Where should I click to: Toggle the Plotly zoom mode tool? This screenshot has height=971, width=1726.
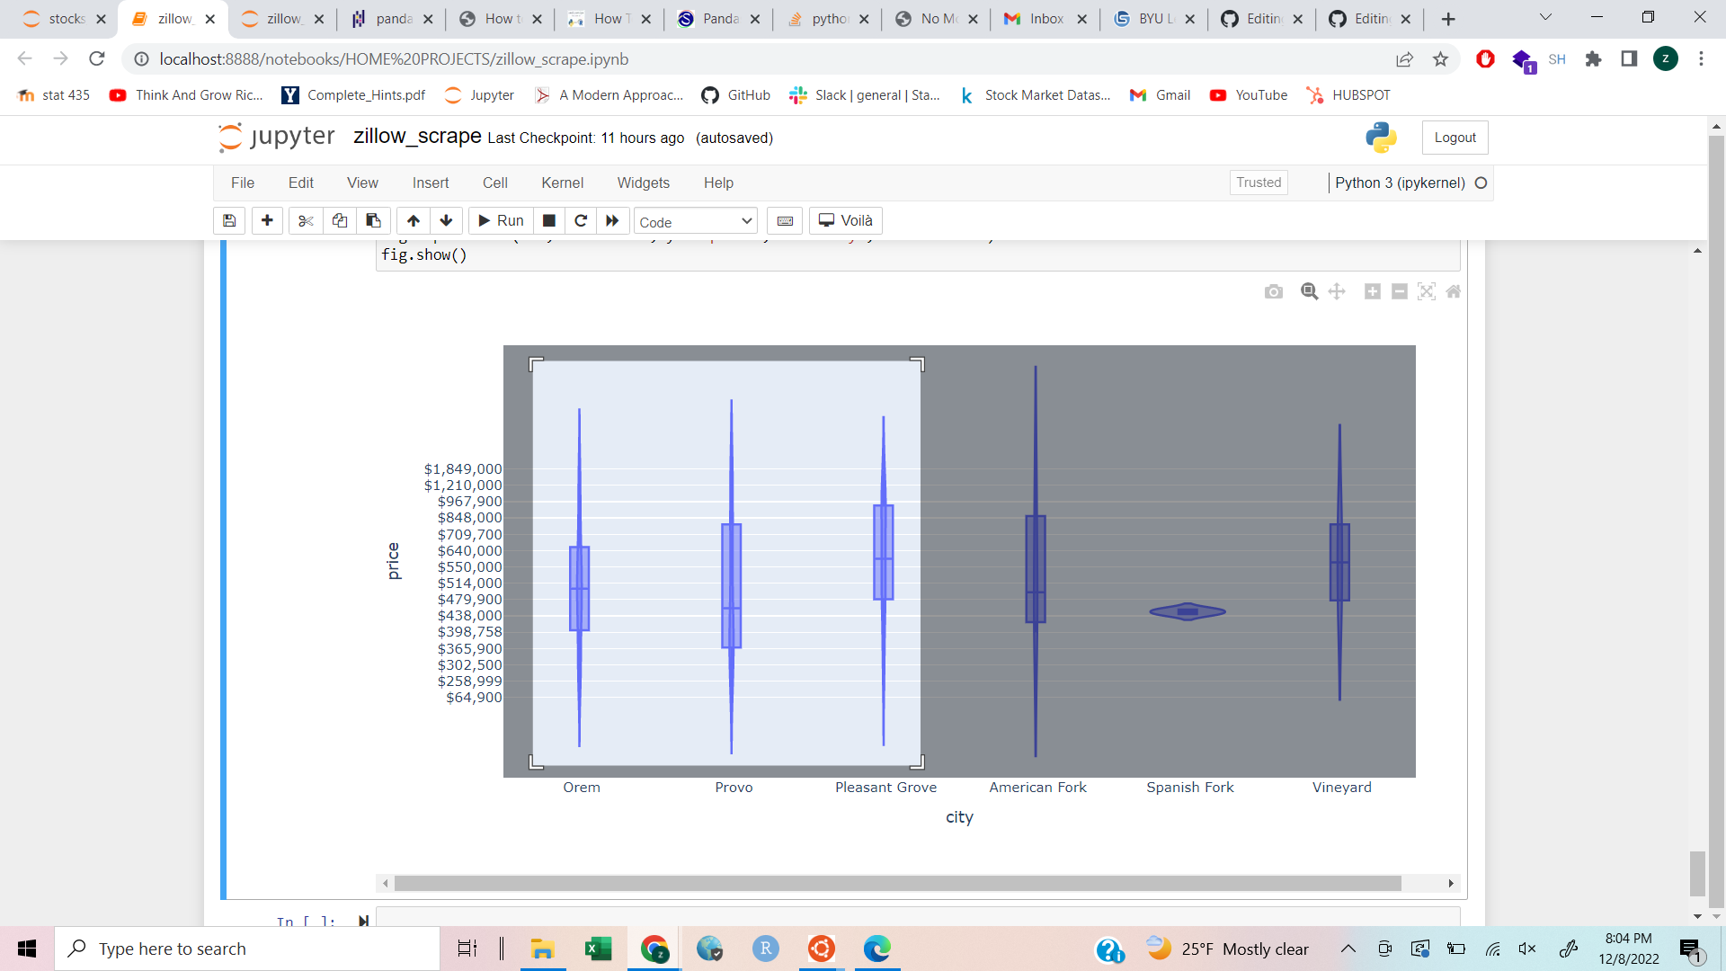1310,291
